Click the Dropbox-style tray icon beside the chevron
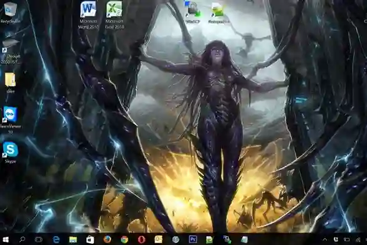The height and width of the screenshot is (245, 367). [336, 239]
